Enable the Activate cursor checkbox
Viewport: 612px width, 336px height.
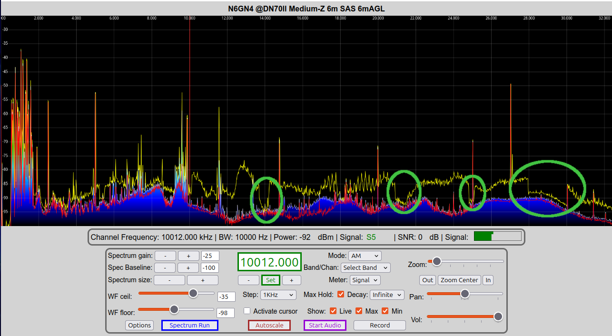click(x=247, y=311)
